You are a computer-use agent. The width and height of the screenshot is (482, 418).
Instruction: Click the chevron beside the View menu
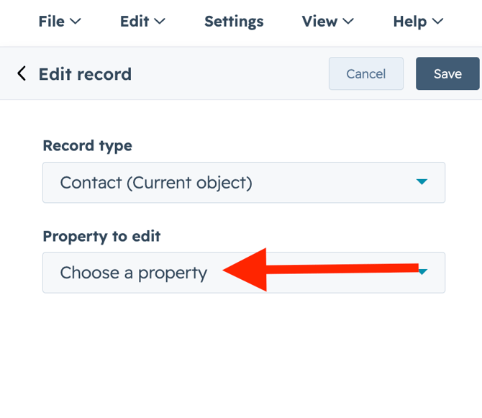tap(348, 22)
